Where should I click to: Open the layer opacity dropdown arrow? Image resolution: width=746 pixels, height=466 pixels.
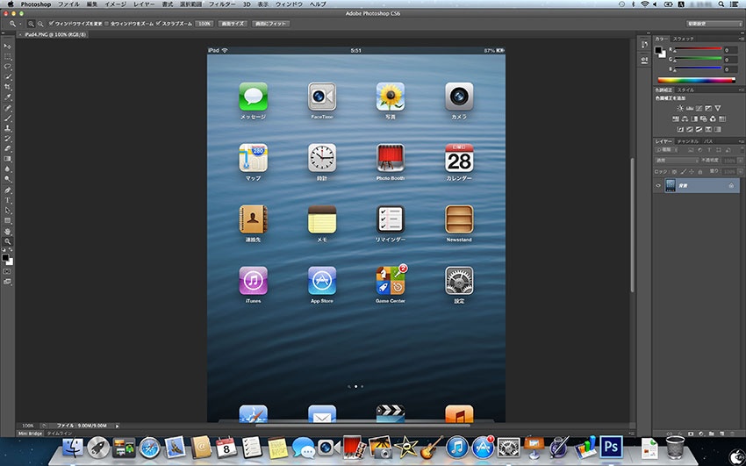point(740,161)
